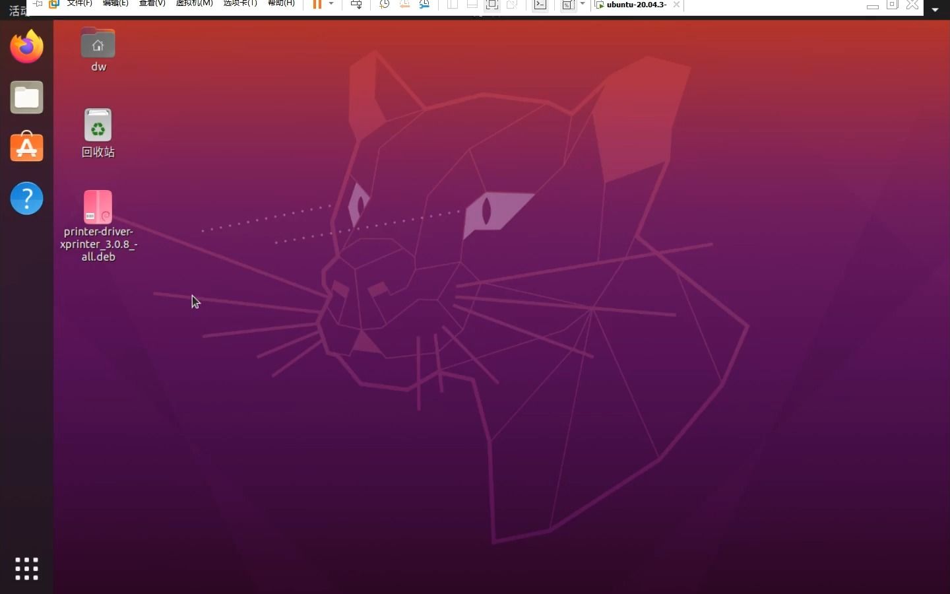Expand the suspend button dropdown arrow
The width and height of the screenshot is (950, 594).
click(x=330, y=5)
